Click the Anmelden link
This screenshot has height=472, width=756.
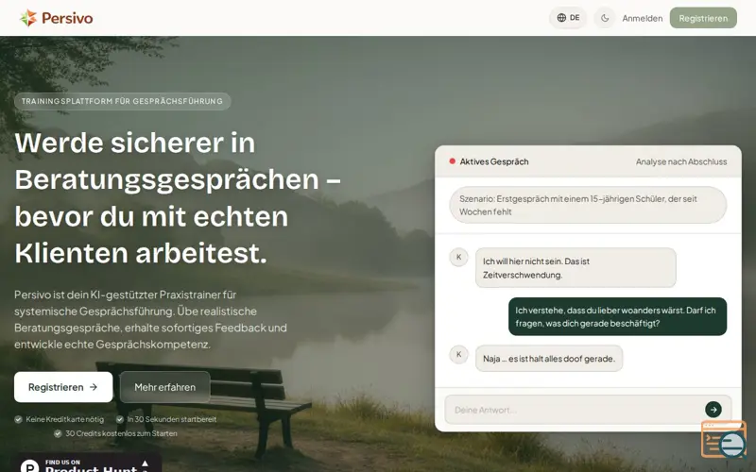642,18
